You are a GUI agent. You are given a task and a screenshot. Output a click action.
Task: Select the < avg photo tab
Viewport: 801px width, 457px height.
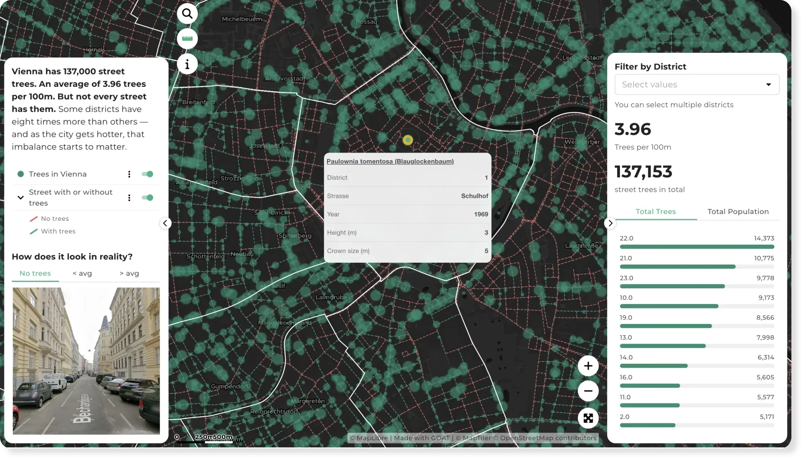click(x=82, y=273)
